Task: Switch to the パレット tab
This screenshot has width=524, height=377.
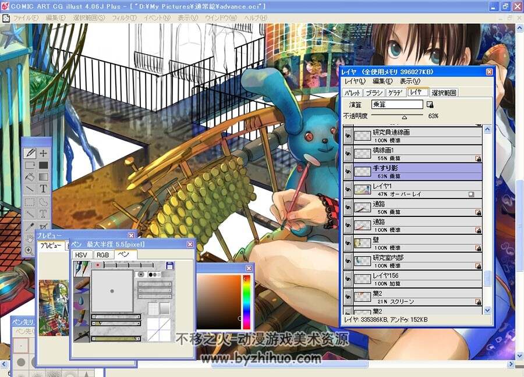Action: pos(352,93)
